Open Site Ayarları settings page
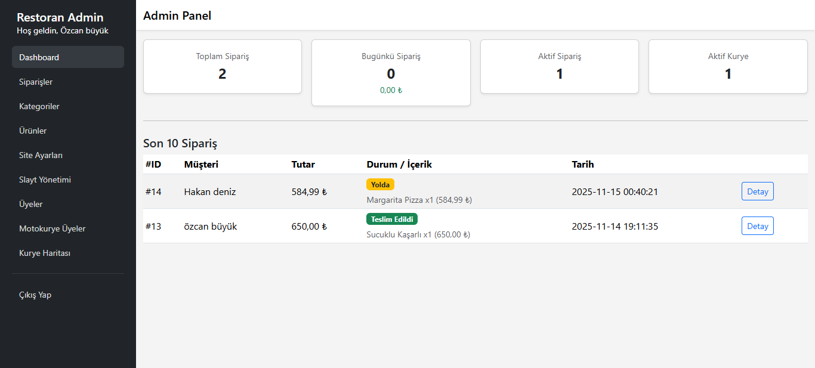 click(41, 155)
